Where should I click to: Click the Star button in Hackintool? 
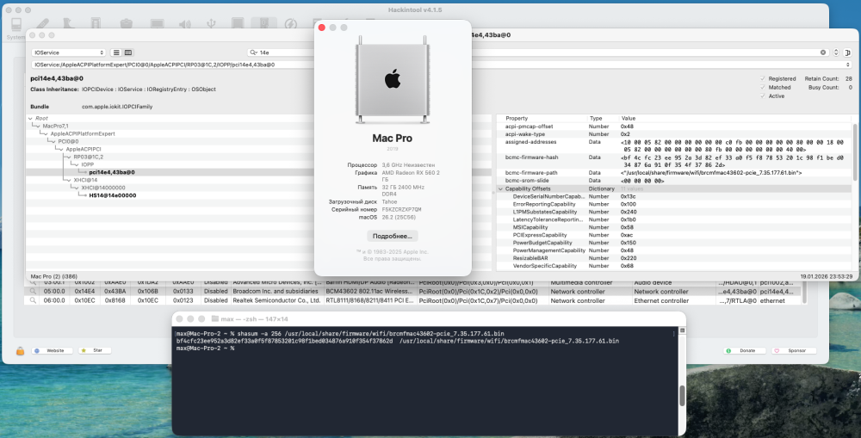95,350
